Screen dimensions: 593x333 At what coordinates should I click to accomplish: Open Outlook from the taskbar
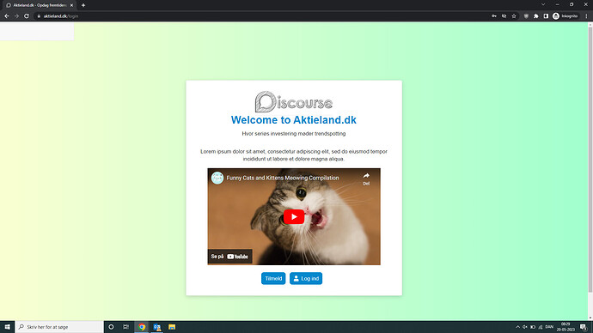pyautogui.click(x=157, y=327)
